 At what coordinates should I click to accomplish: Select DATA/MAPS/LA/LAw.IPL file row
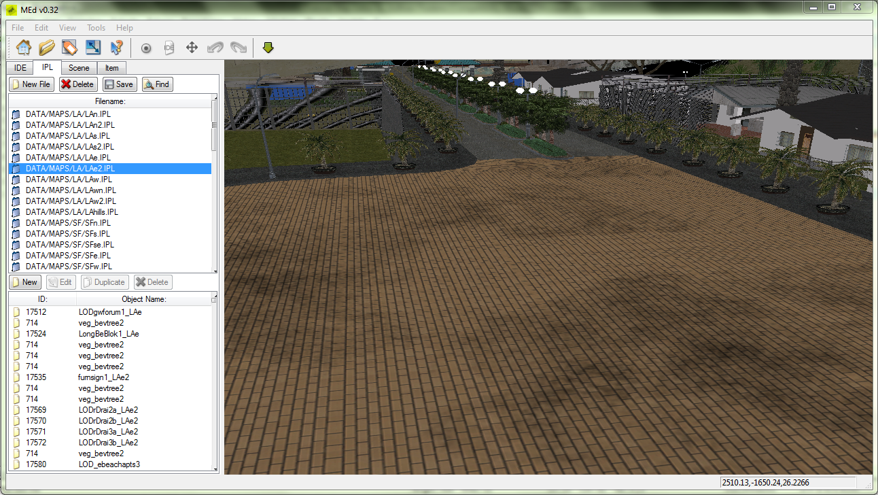[110, 180]
